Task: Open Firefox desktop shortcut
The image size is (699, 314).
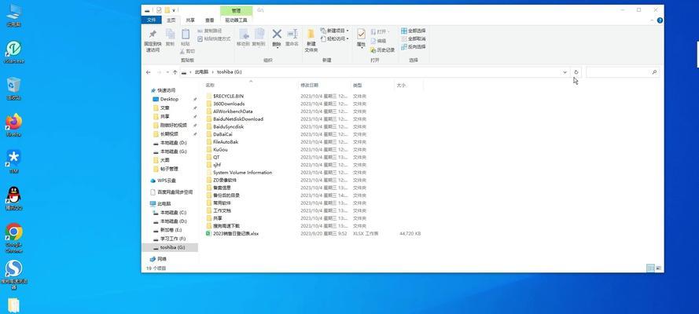Action: click(14, 125)
